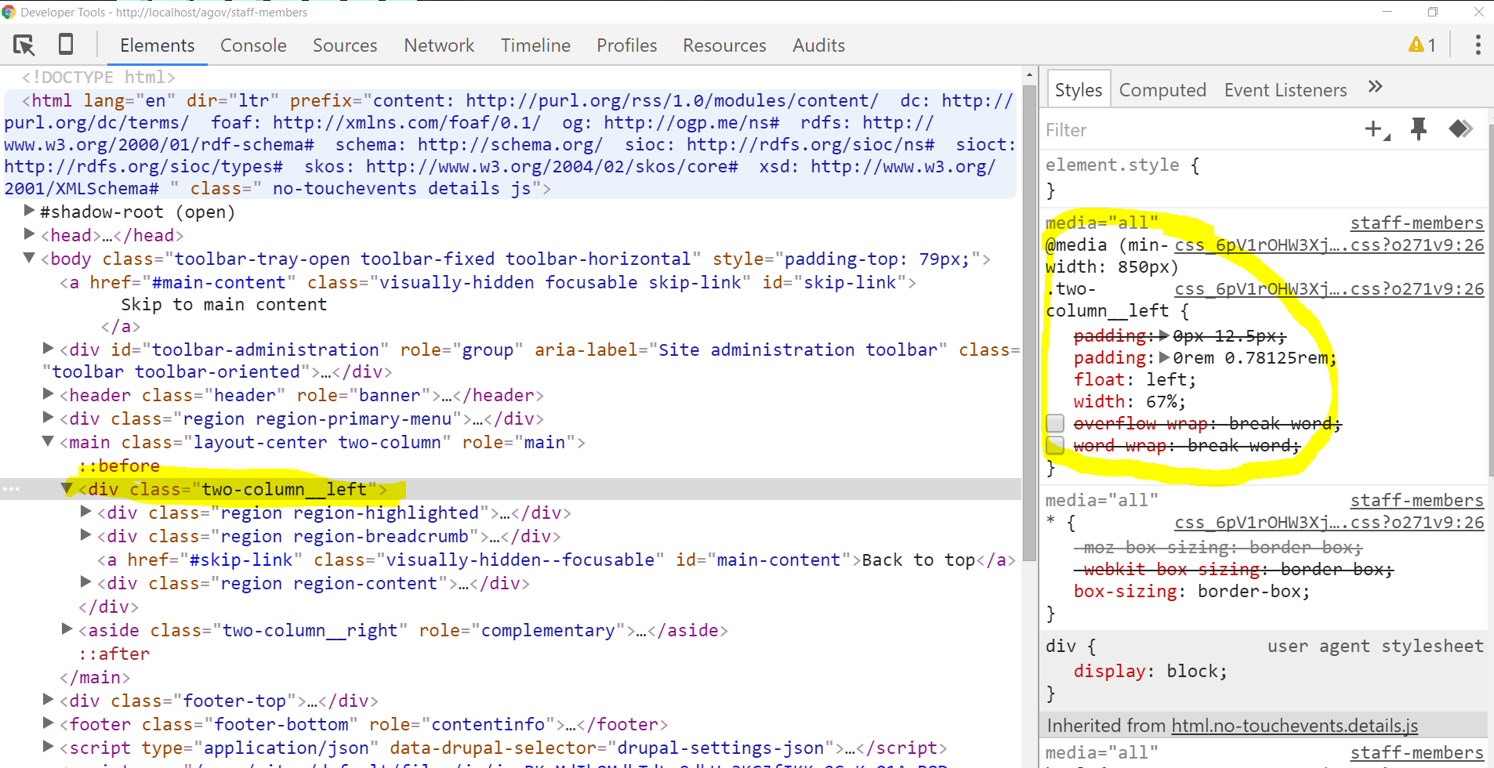The height and width of the screenshot is (768, 1494).
Task: Toggle animation controls diamond icon
Action: (x=1460, y=129)
